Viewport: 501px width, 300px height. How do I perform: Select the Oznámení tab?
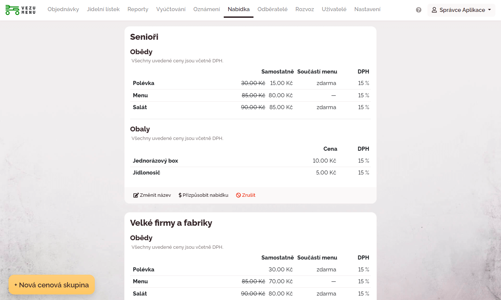(207, 9)
